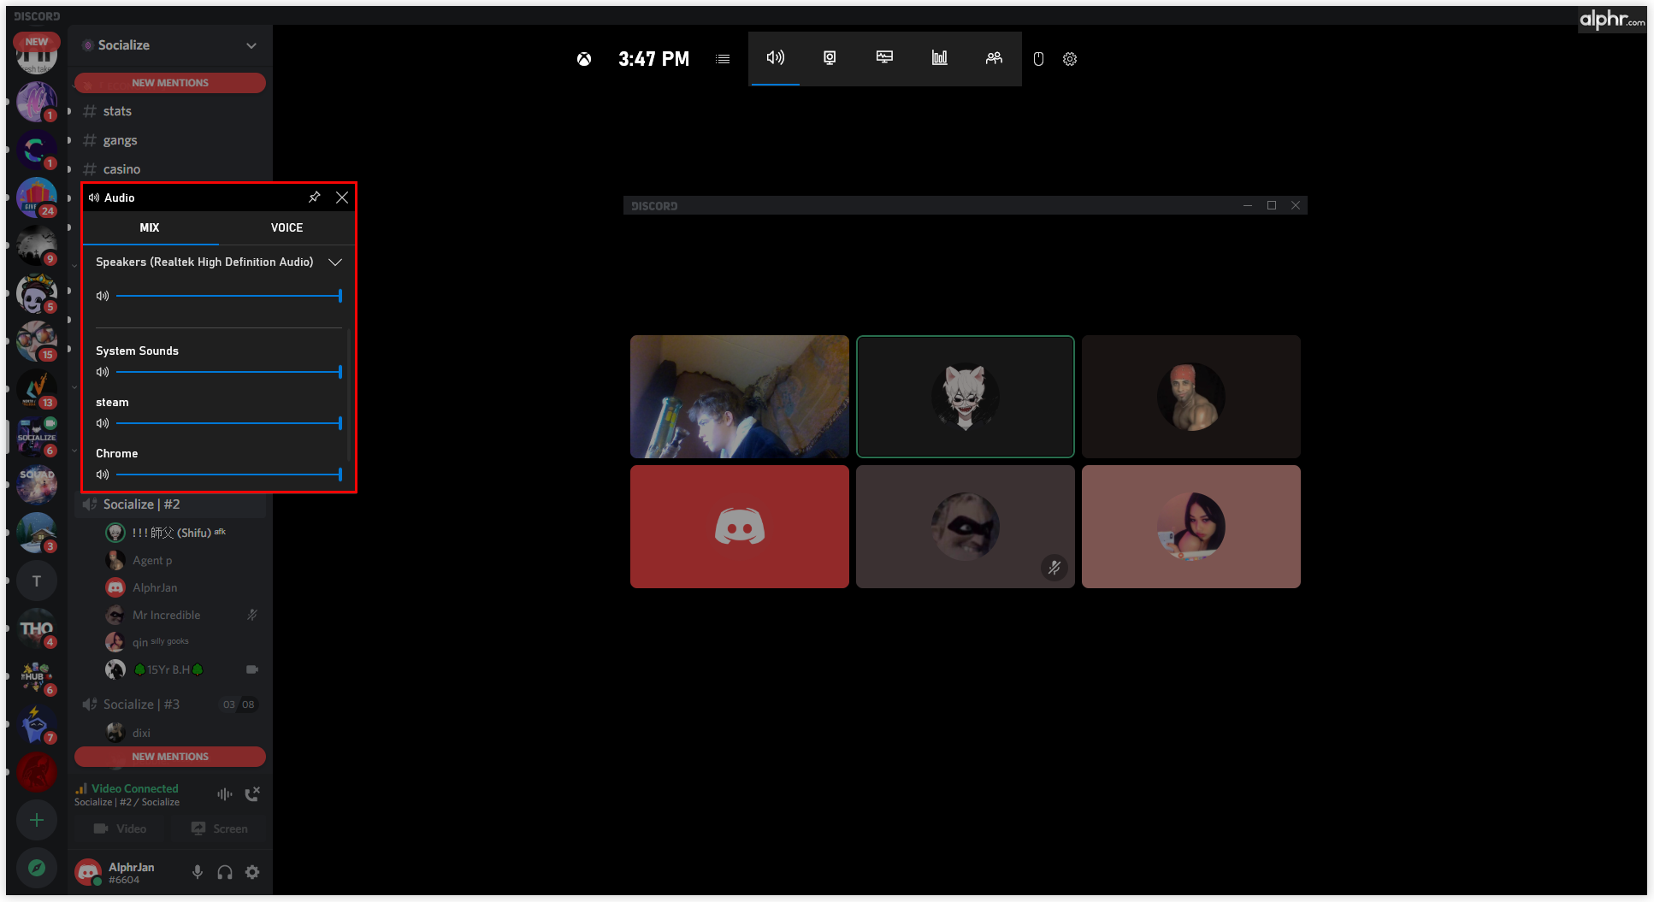Select the shirtless man avatar video tile

click(x=1191, y=397)
